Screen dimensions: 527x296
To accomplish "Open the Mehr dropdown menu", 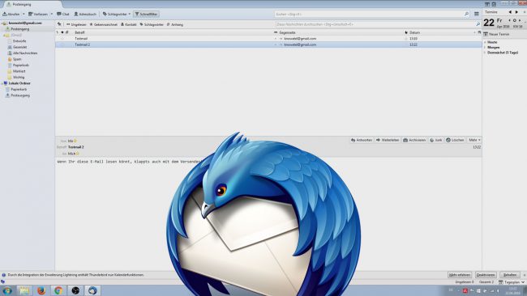I will pos(474,140).
